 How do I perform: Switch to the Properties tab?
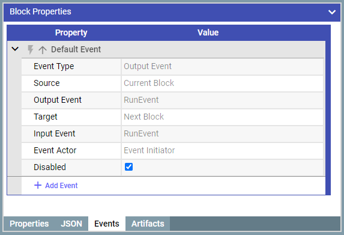[29, 224]
